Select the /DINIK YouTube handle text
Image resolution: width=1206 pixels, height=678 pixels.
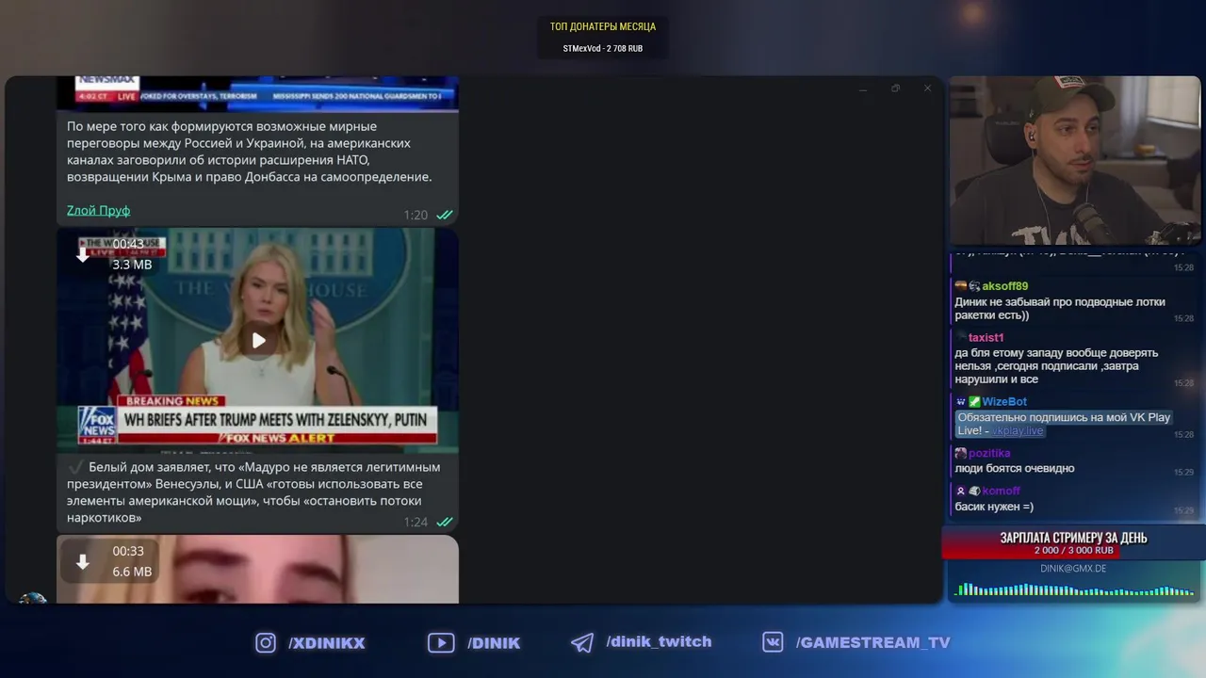click(x=494, y=643)
